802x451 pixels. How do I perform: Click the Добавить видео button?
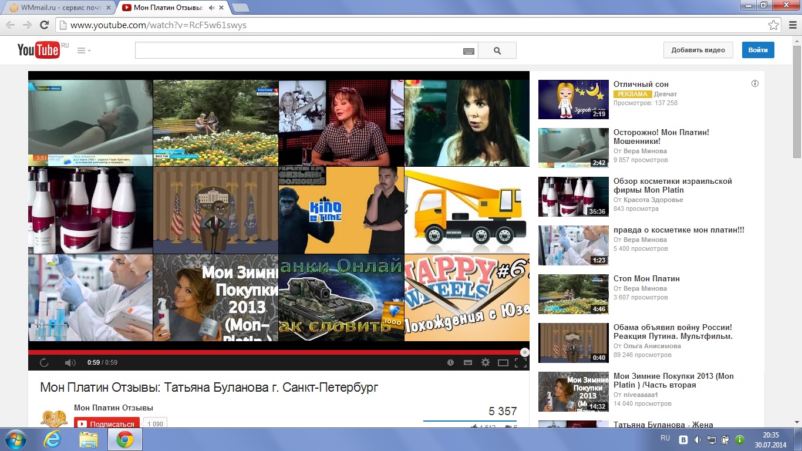[x=698, y=50]
